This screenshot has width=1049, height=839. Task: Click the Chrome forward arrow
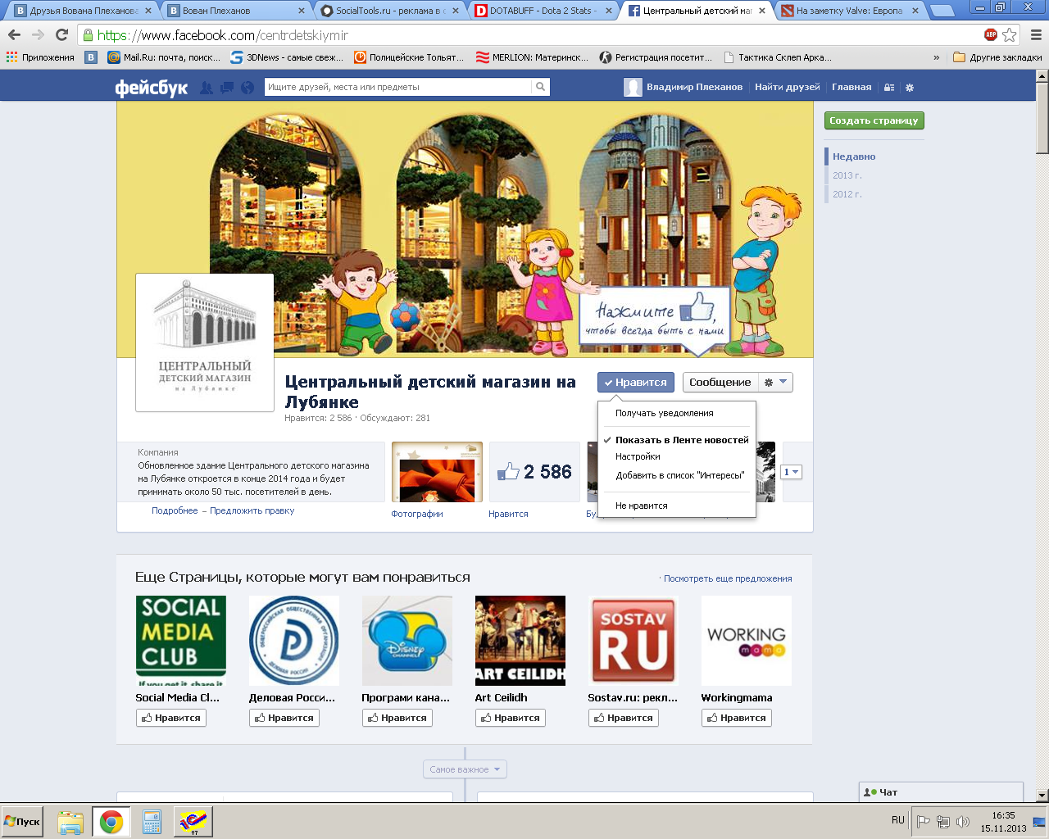pyautogui.click(x=38, y=35)
